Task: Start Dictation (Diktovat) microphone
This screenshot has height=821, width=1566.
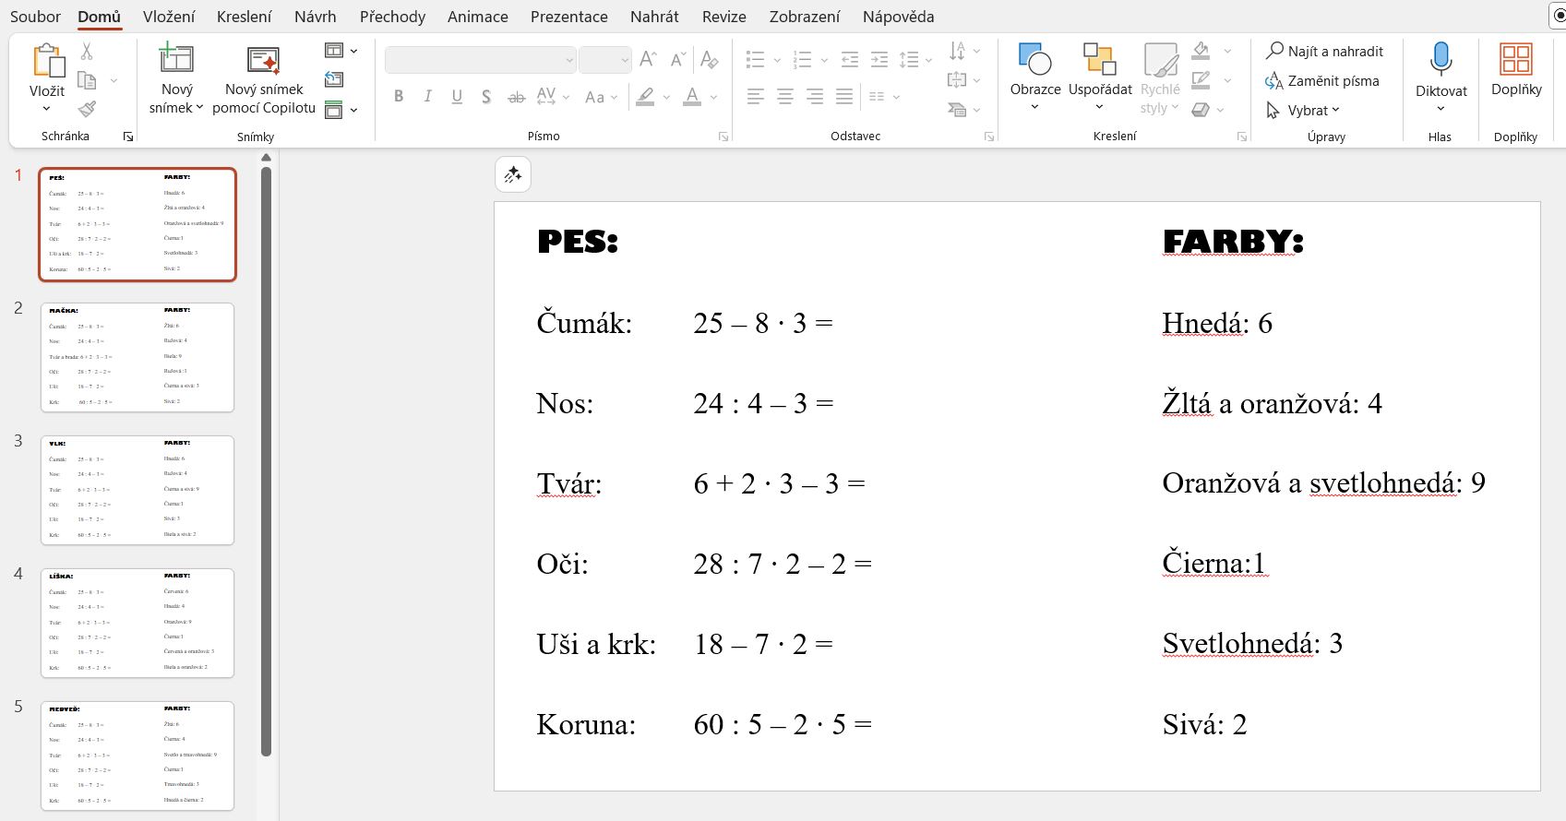Action: click(x=1440, y=61)
